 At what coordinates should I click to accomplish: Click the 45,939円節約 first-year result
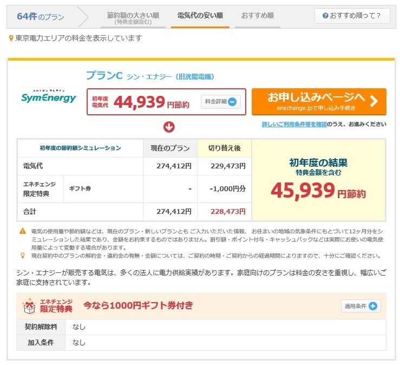pos(318,191)
